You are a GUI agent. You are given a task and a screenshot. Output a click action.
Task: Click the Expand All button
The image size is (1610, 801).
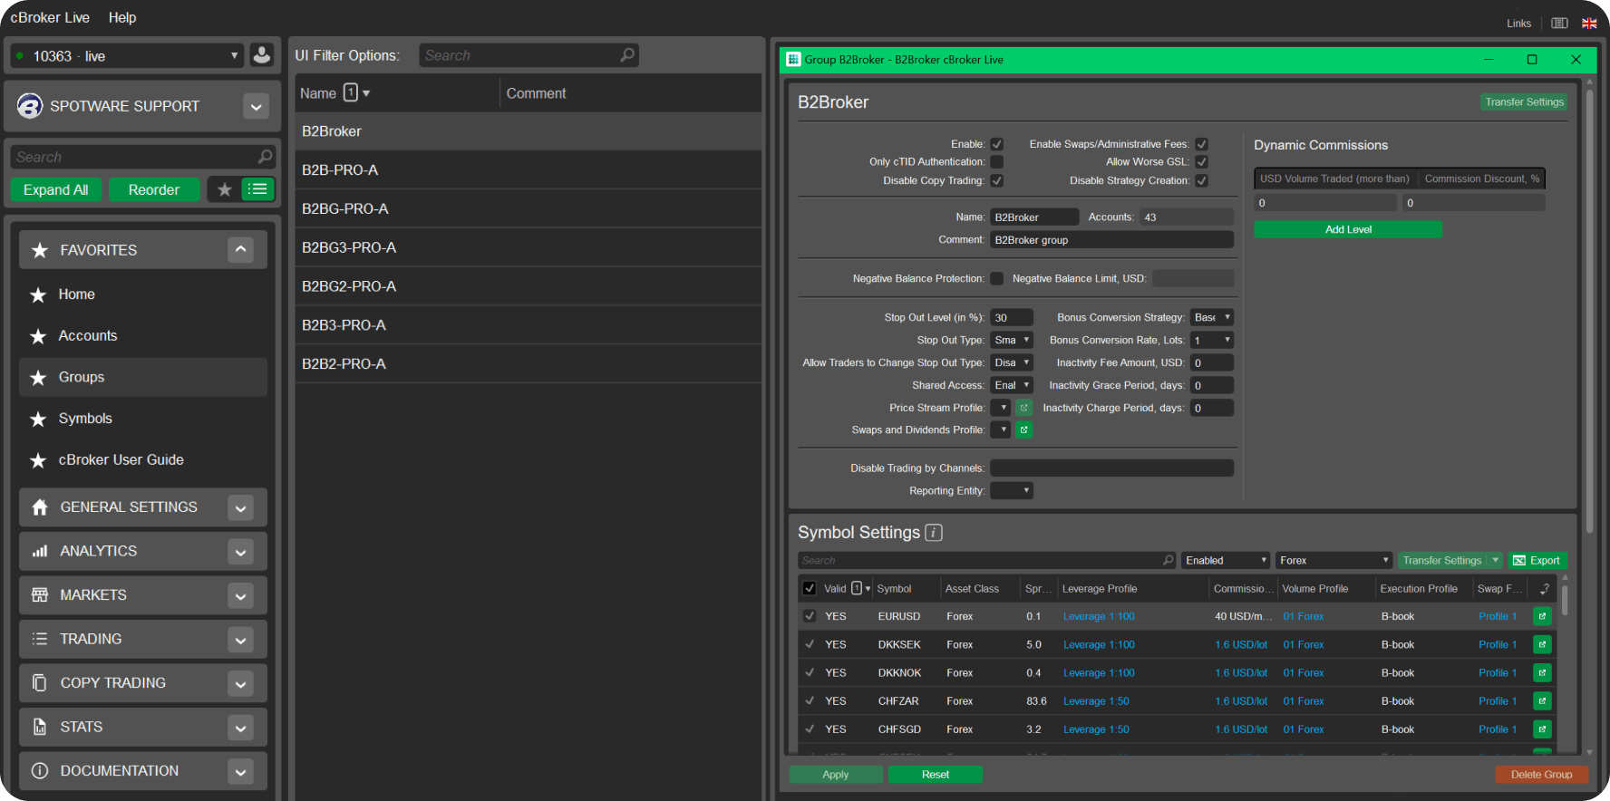pyautogui.click(x=56, y=189)
